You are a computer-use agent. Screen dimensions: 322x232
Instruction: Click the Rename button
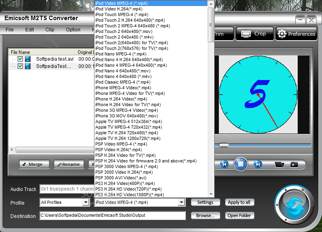point(69,164)
